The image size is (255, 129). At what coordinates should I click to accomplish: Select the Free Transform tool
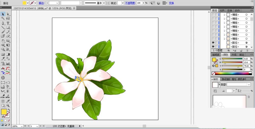(x=8, y=45)
